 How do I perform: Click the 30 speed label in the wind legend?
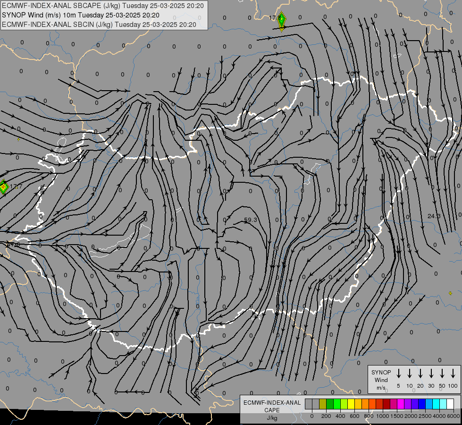tap(431, 386)
